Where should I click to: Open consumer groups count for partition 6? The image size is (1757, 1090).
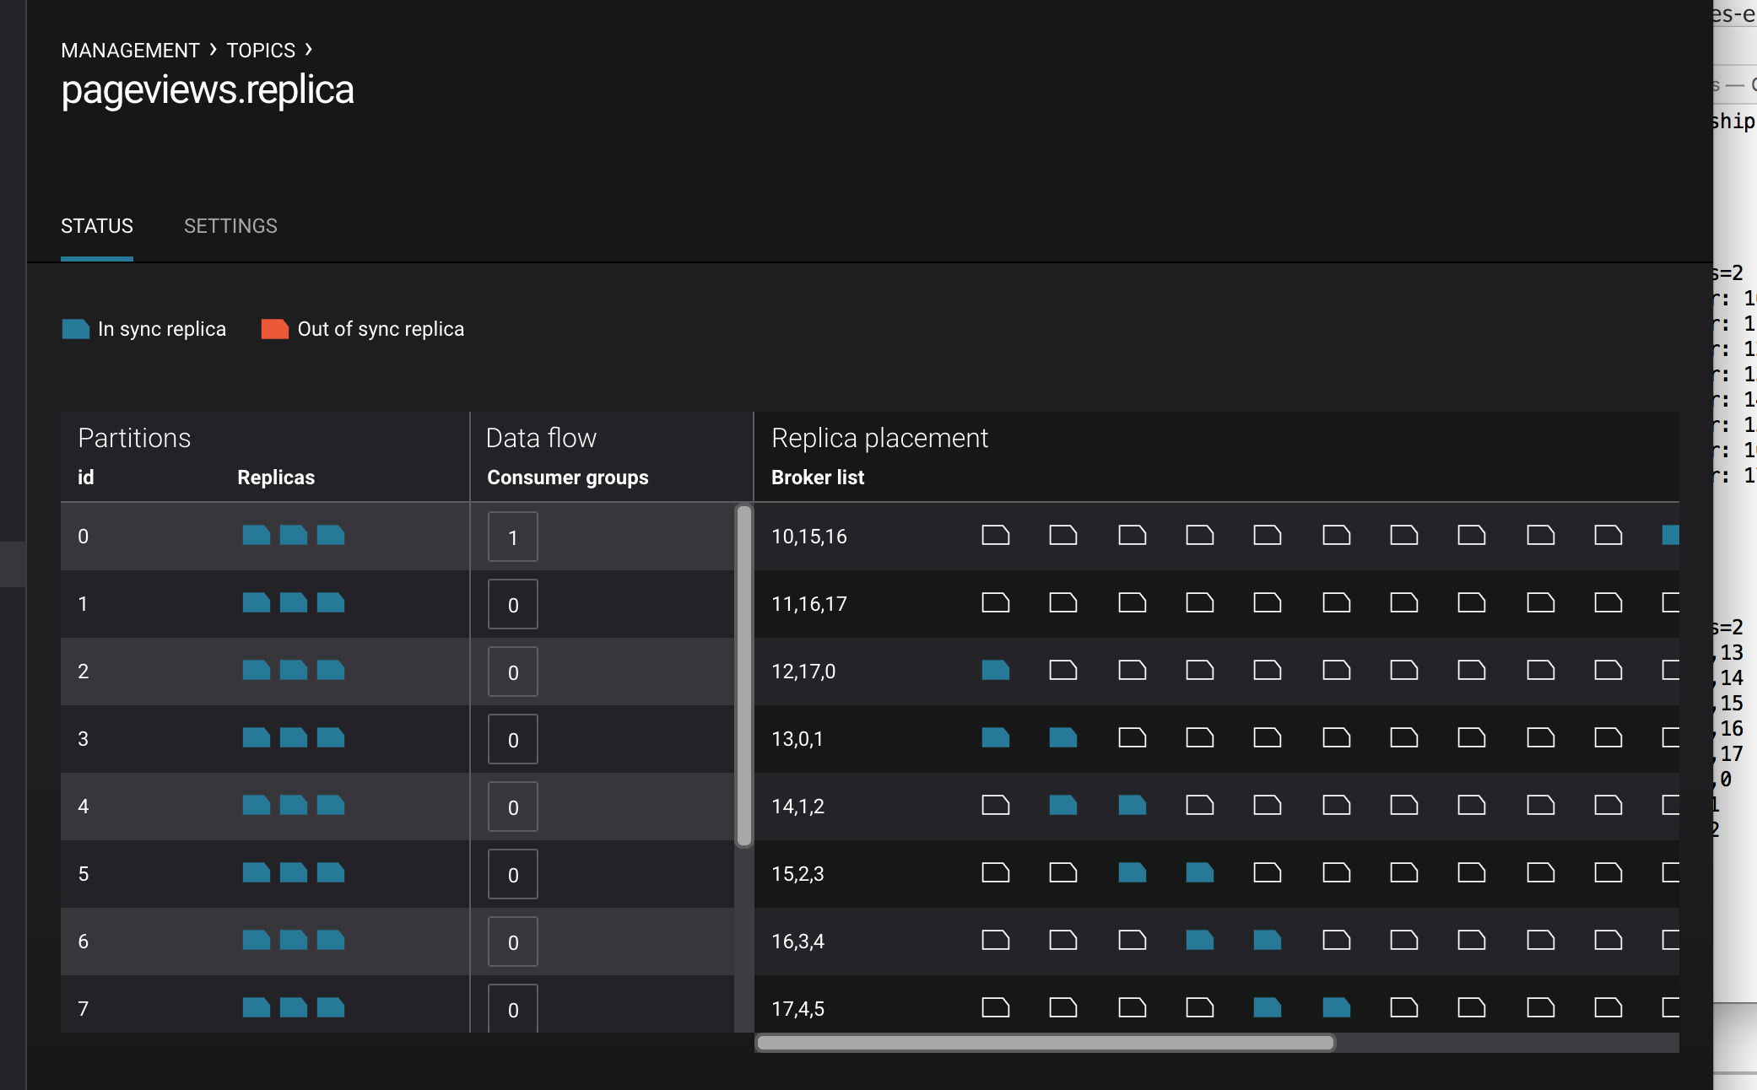point(513,942)
